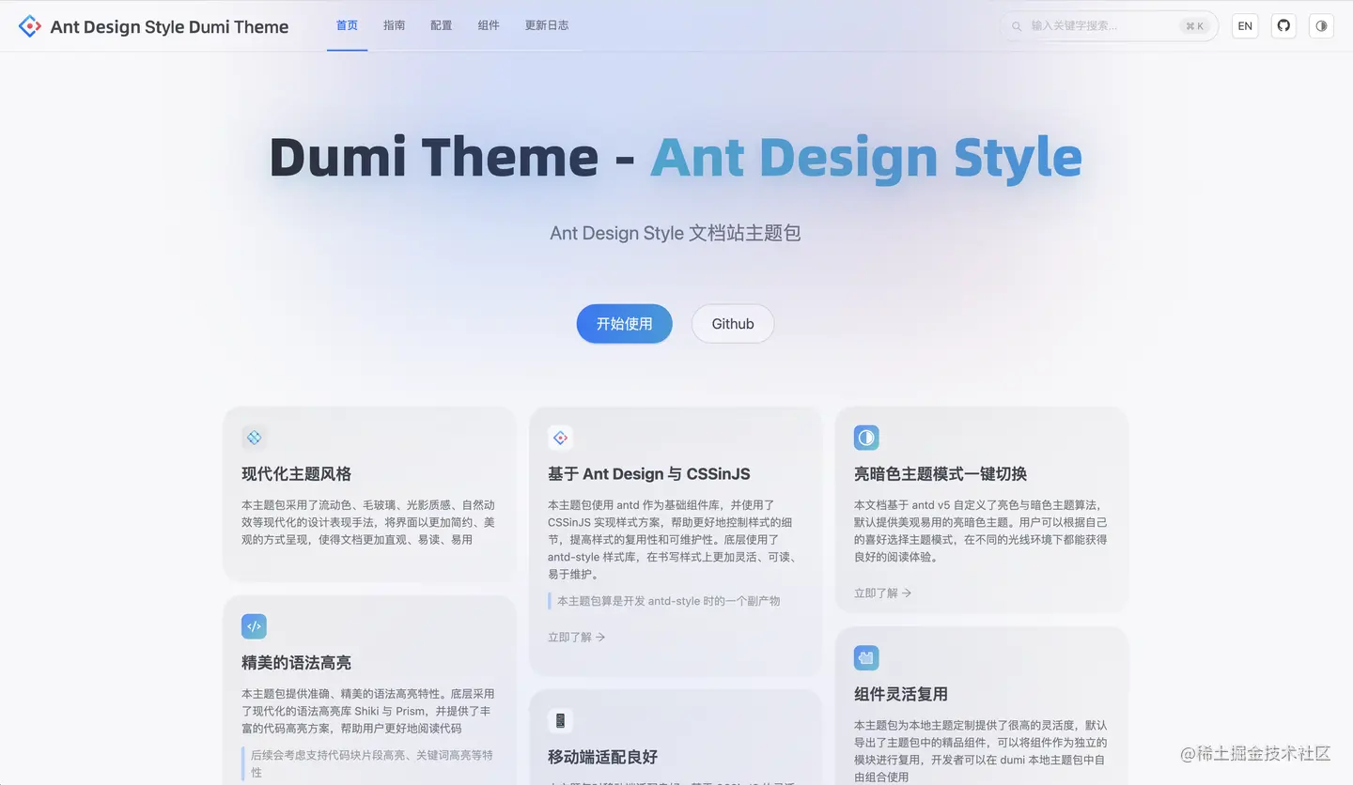Toggle the dark/light theme mode button

pos(1321,26)
